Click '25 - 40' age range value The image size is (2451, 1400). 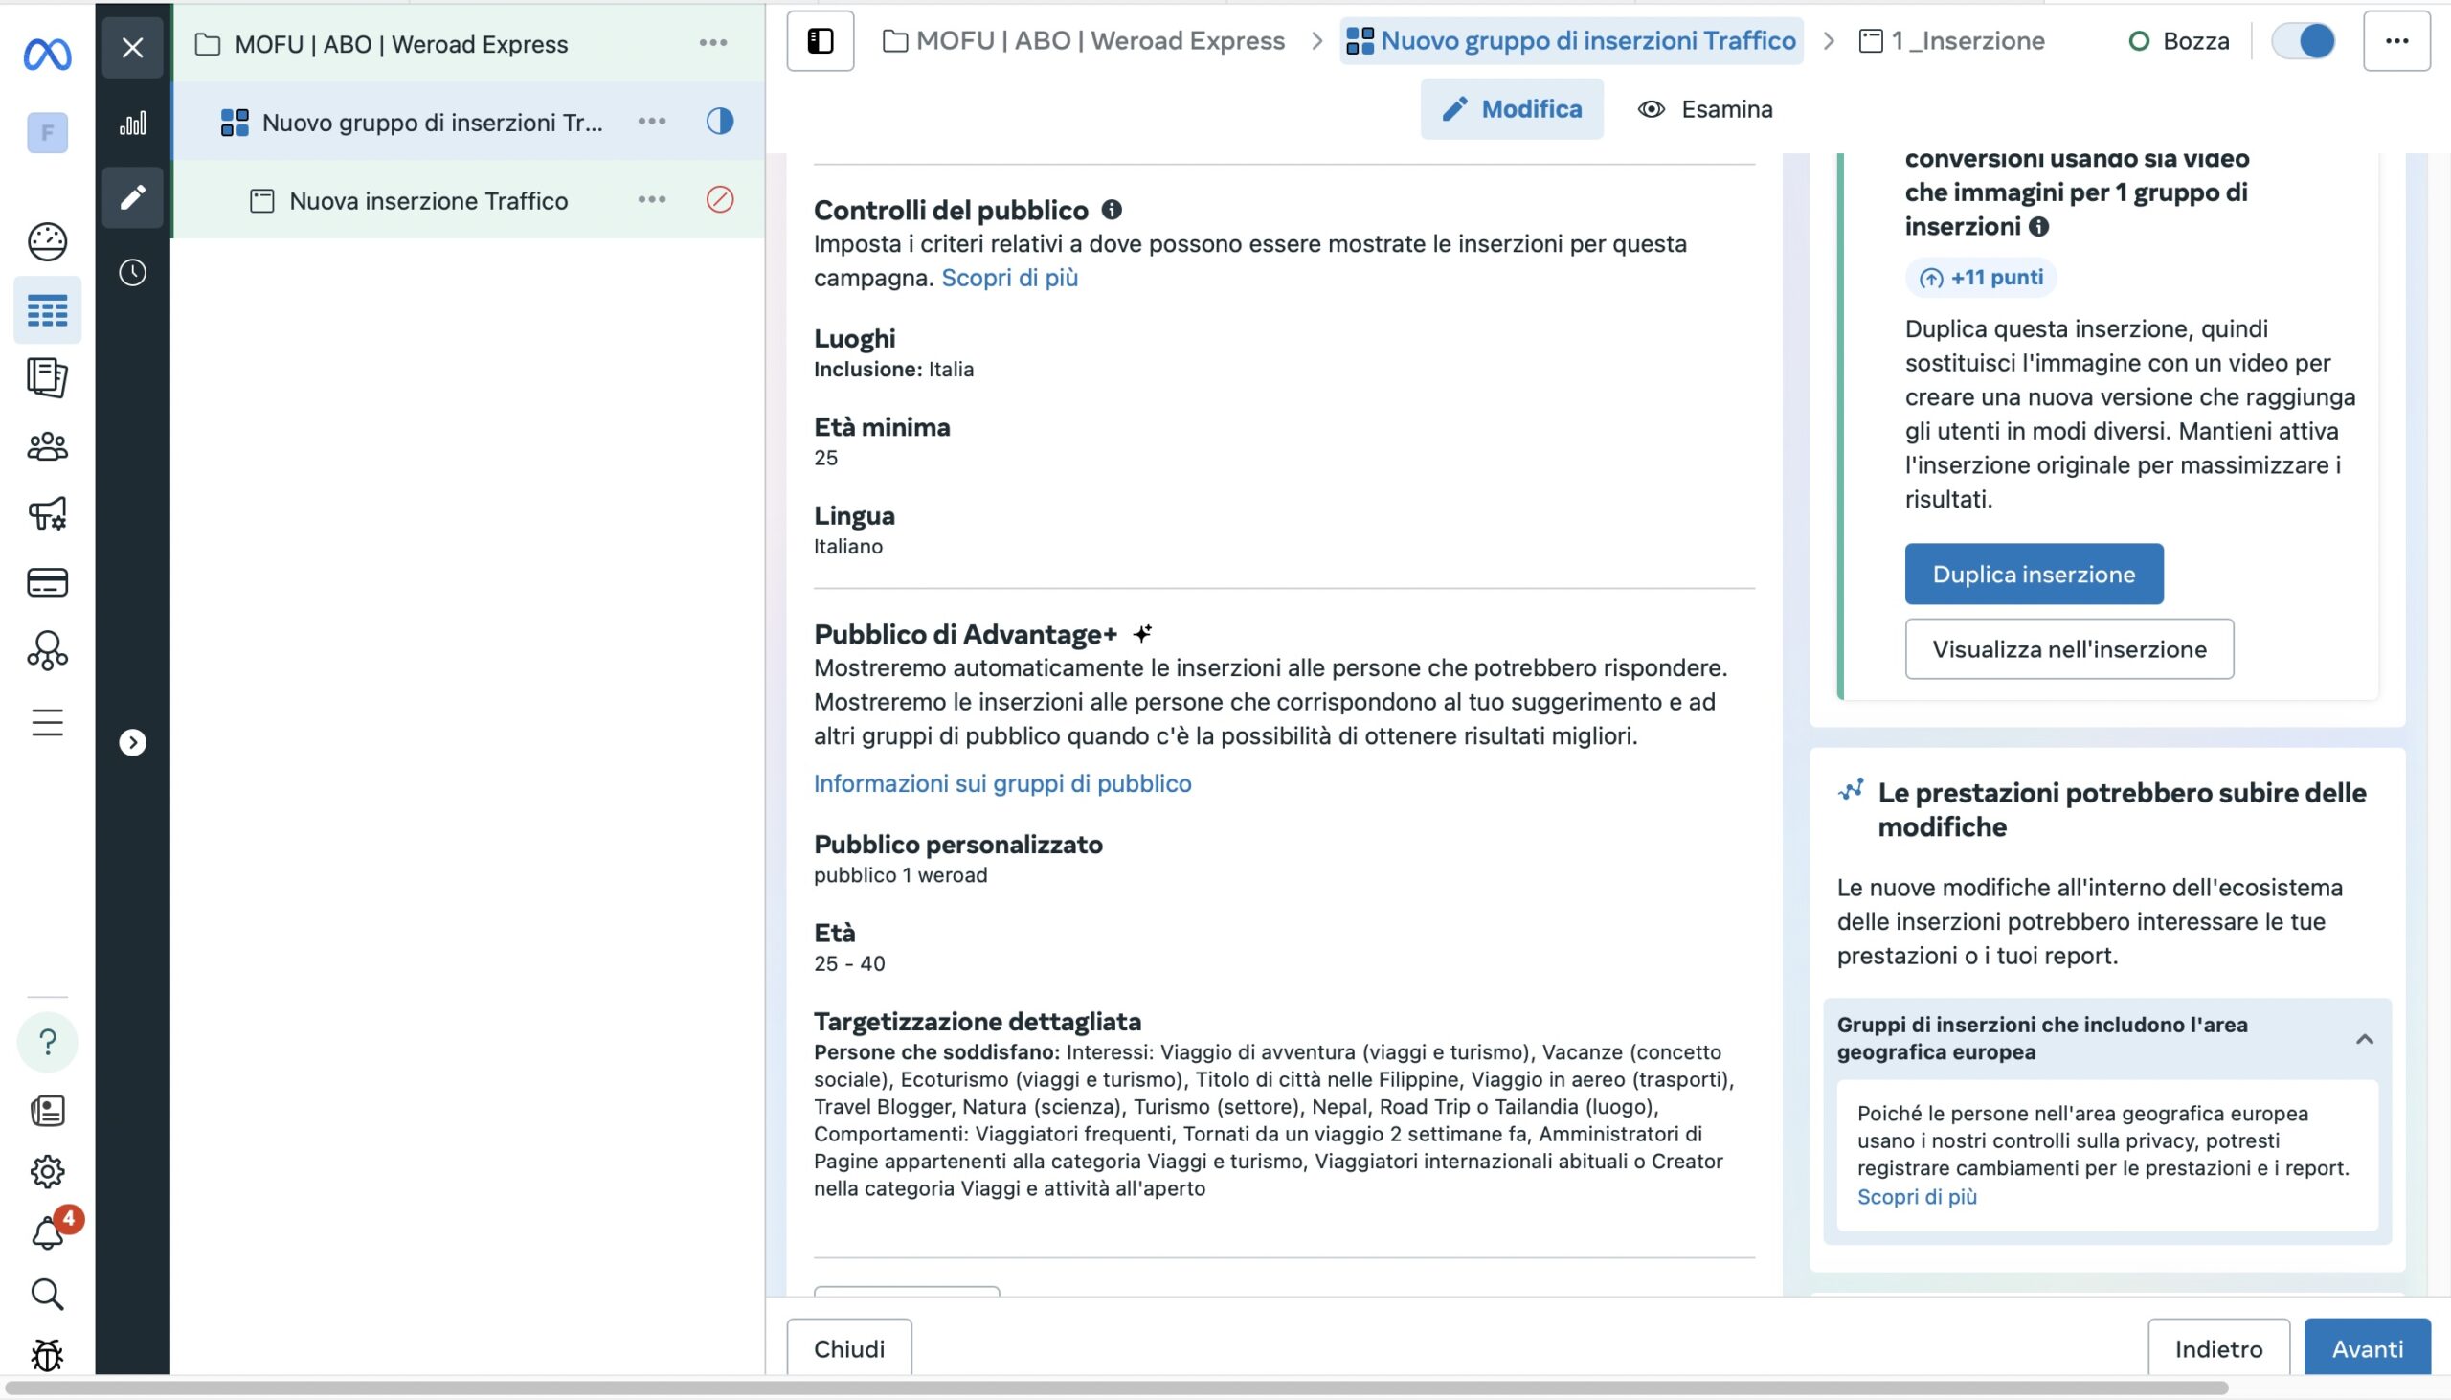pos(848,962)
